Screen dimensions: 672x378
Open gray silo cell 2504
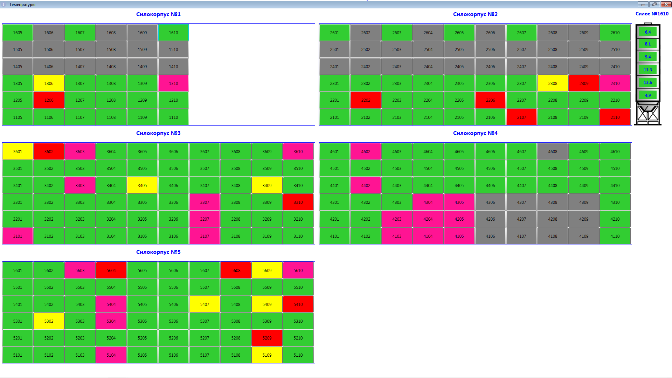click(x=428, y=49)
